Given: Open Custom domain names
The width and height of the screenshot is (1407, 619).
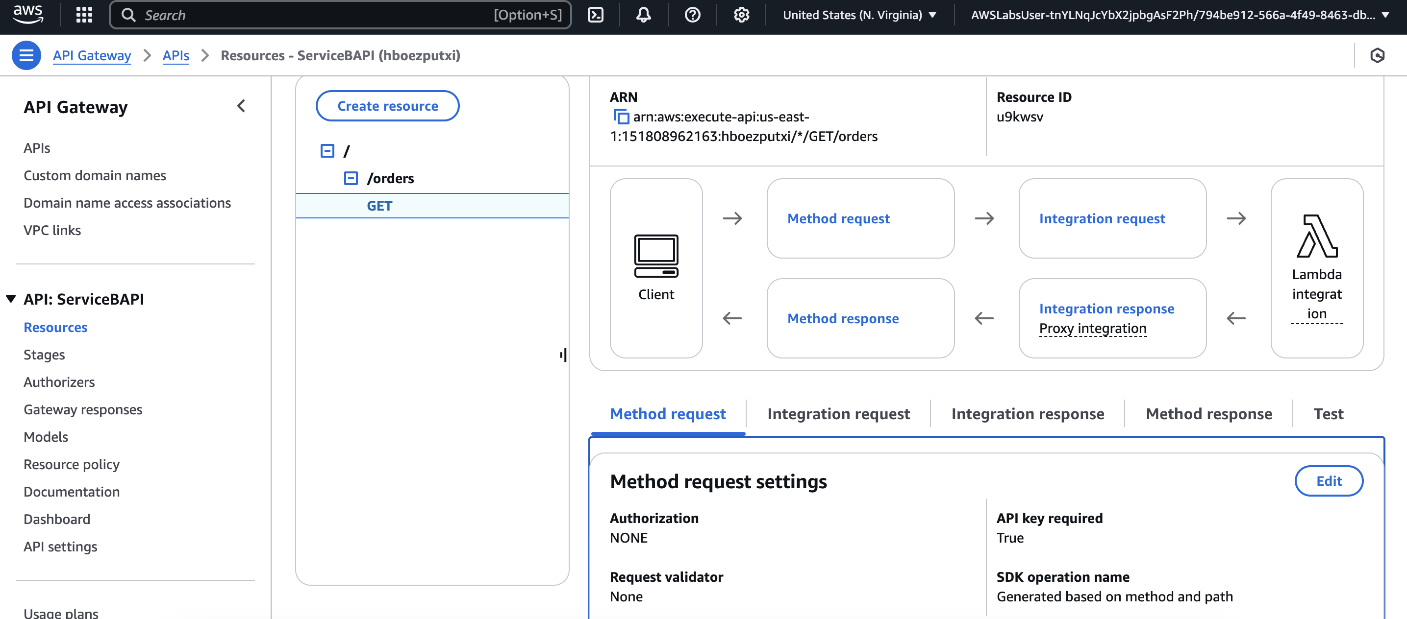Looking at the screenshot, I should coord(95,175).
